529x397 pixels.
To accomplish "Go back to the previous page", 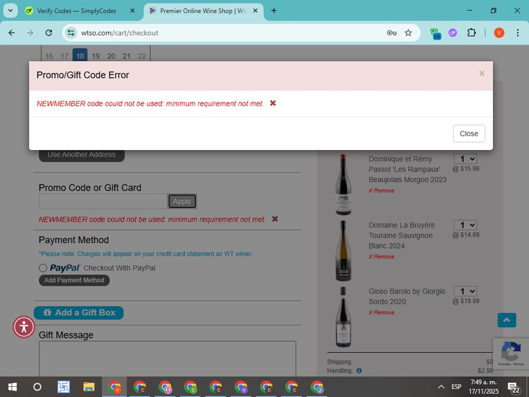I will (x=12, y=33).
